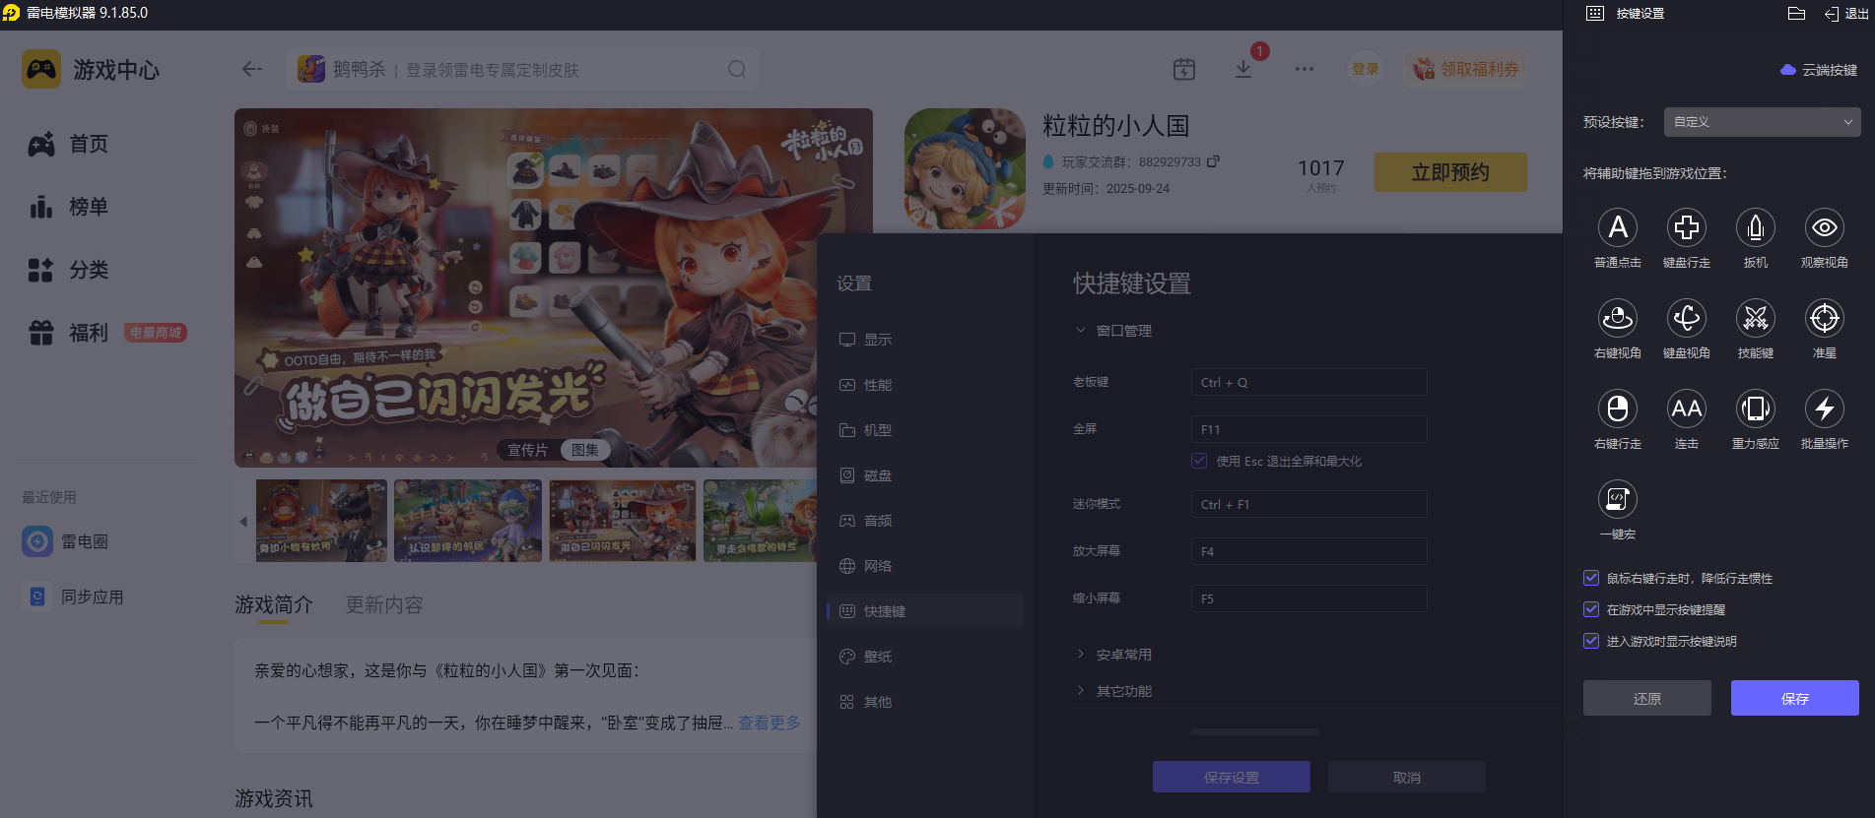Open the 壁纸 settings tab
Screen dimensions: 1875x818
pos(925,657)
